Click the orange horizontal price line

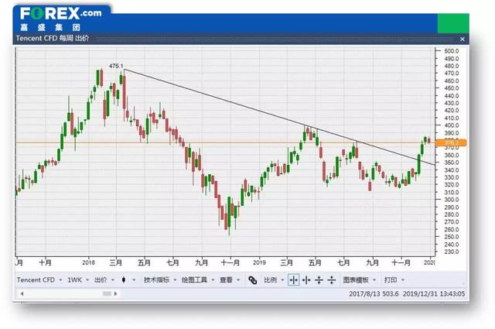point(225,142)
